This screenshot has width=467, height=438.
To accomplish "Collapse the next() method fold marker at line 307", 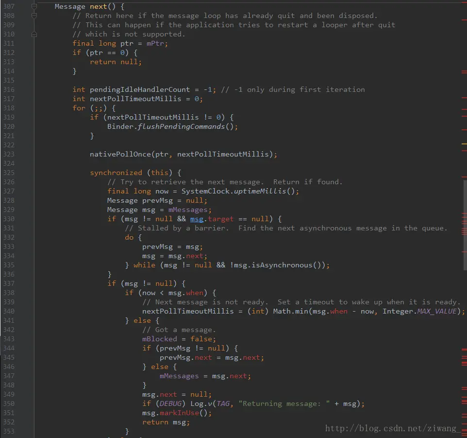I will click(x=34, y=6).
